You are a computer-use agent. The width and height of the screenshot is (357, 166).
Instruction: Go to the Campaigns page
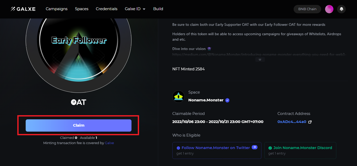point(57,9)
